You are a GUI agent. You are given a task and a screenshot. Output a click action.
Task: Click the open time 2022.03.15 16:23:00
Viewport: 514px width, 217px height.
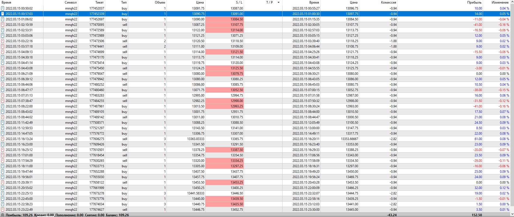[19, 144]
